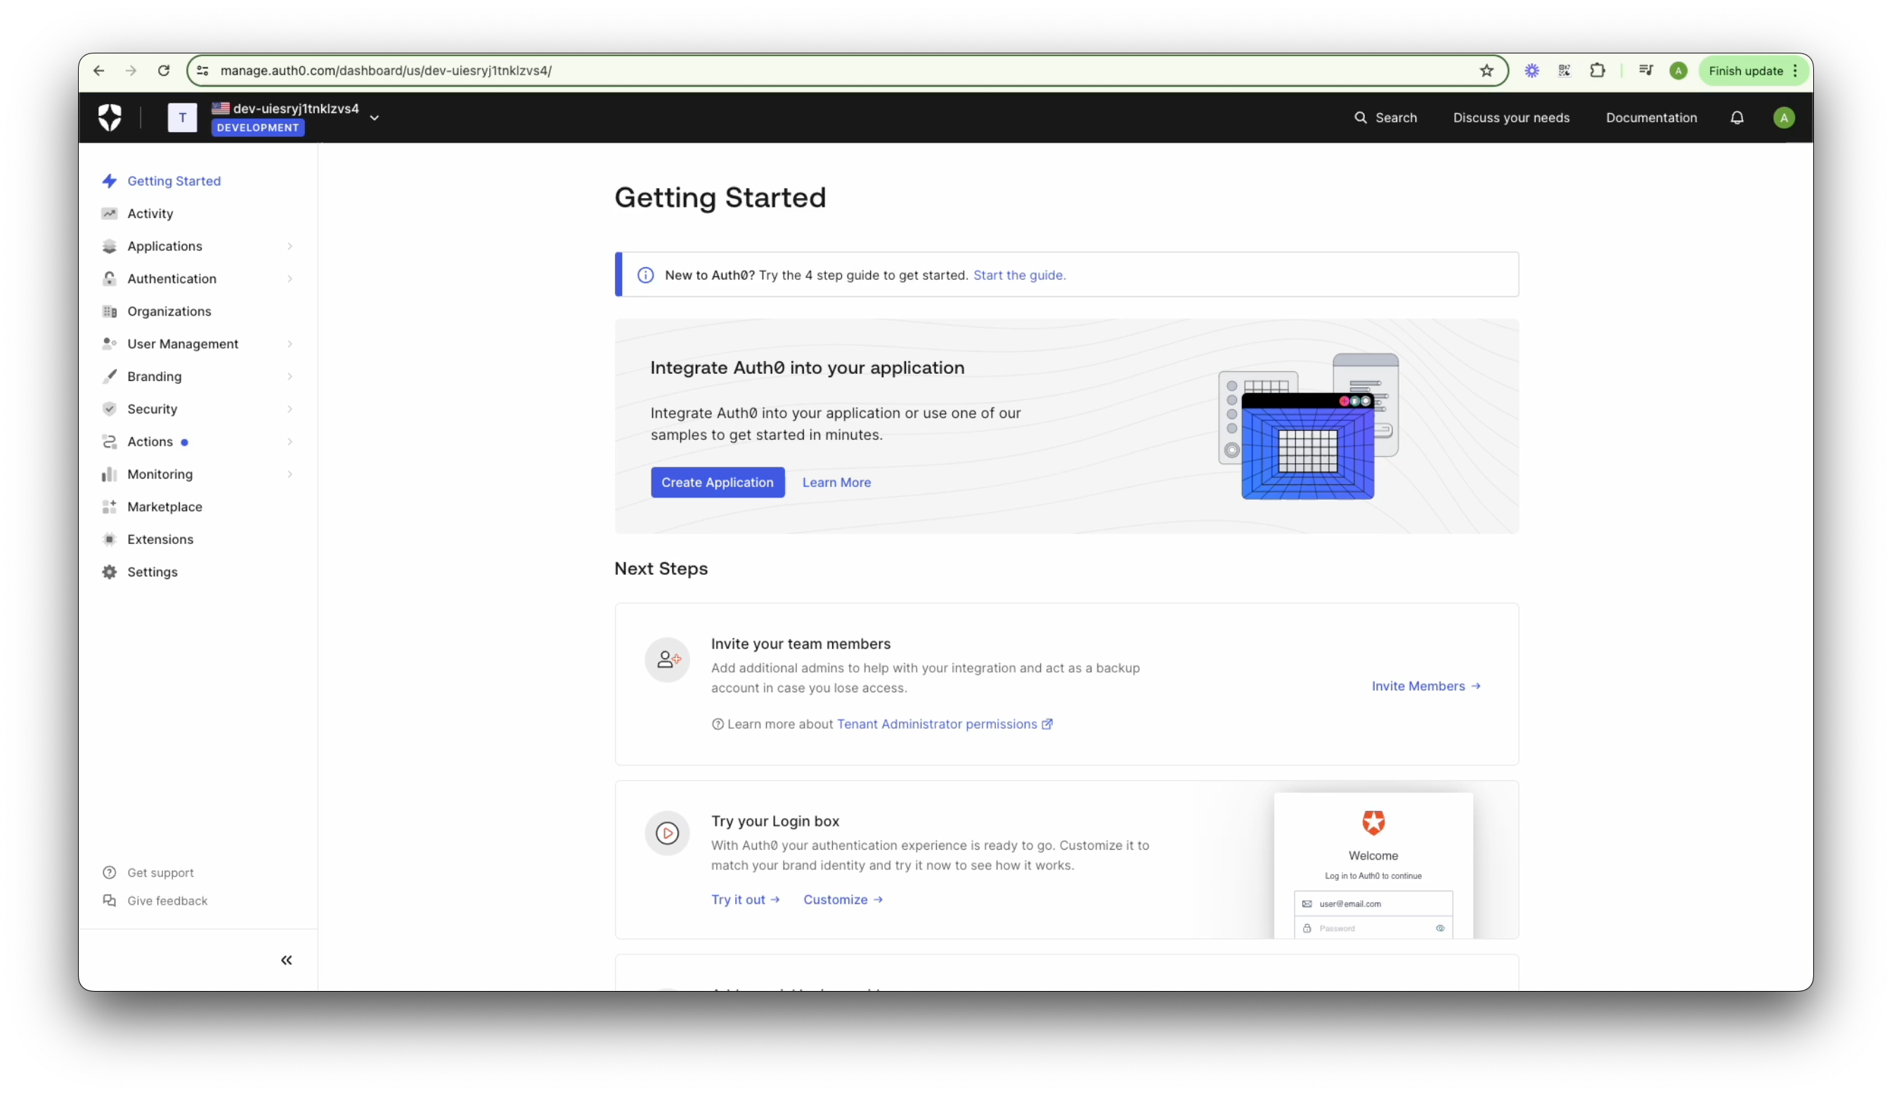This screenshot has width=1892, height=1095.
Task: Expand the Security sidebar section
Action: 289,409
